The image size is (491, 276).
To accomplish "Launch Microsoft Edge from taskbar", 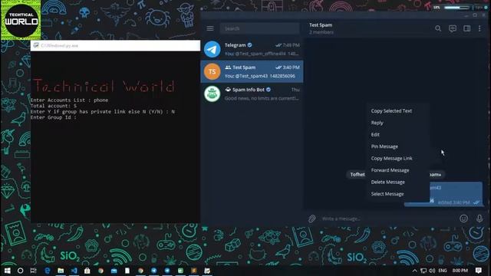I will (x=48, y=271).
